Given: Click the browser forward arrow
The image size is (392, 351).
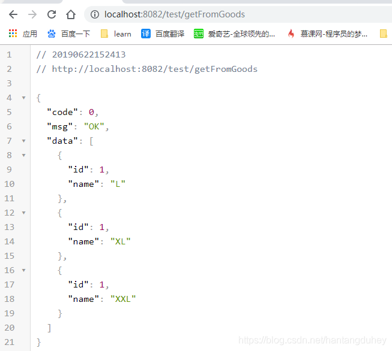Looking at the screenshot, I should [32, 14].
